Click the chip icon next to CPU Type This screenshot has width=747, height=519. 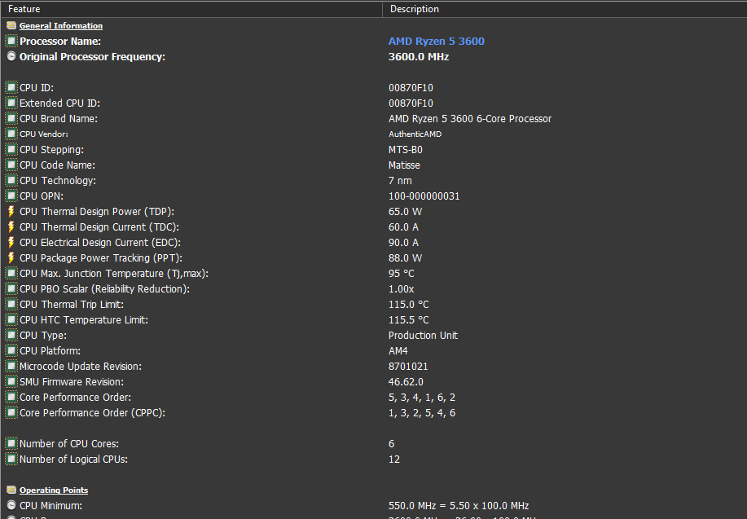click(x=11, y=336)
